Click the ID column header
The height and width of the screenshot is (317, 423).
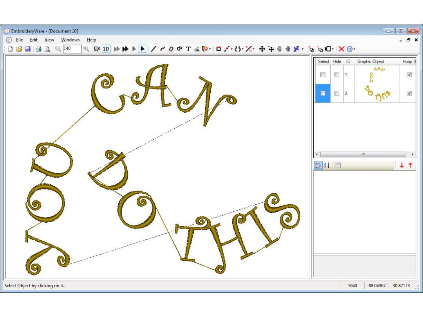348,61
